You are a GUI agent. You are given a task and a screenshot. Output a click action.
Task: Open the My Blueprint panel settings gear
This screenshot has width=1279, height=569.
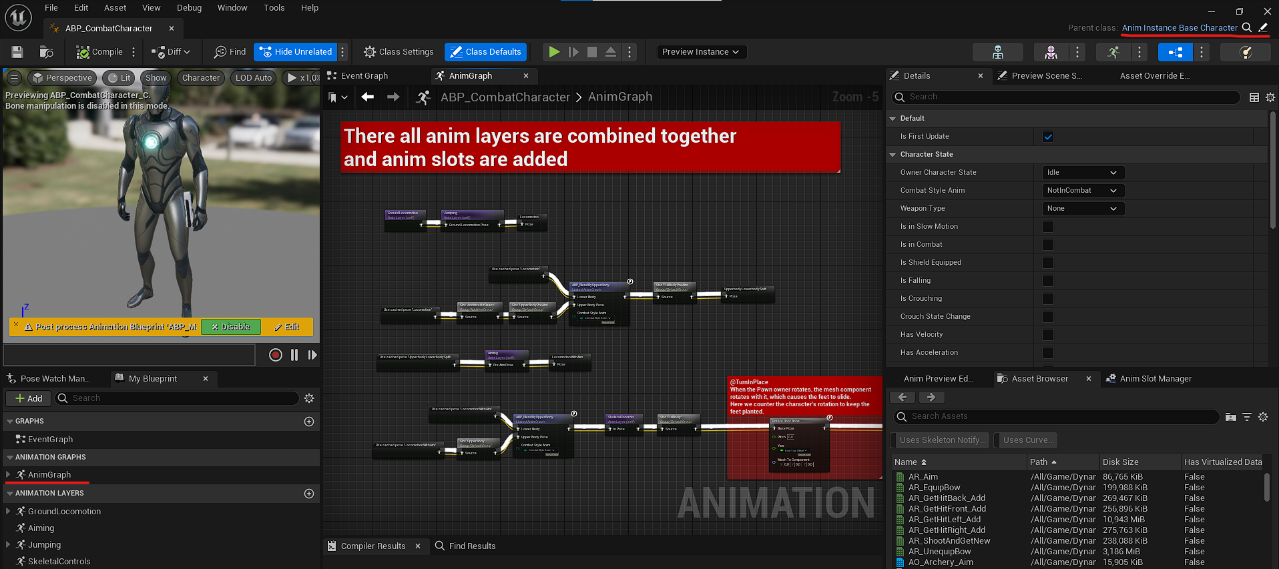[x=309, y=398]
